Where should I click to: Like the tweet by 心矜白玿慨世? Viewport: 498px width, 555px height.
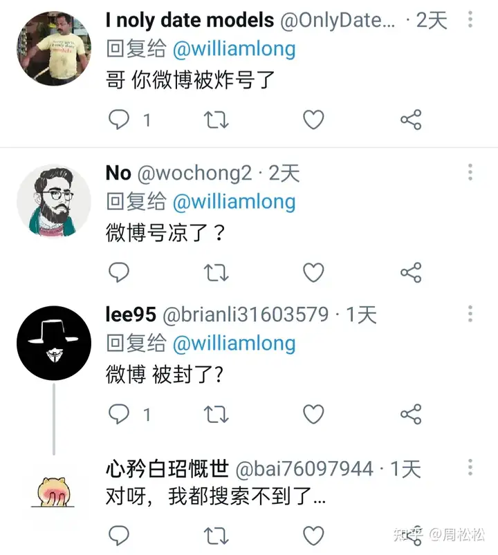coord(313,536)
